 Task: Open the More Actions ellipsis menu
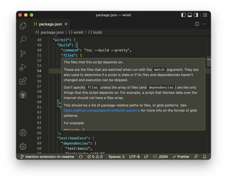tap(204, 24)
